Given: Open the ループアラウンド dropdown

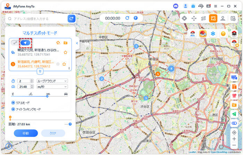Looking at the screenshot, I should pyautogui.click(x=52, y=81).
